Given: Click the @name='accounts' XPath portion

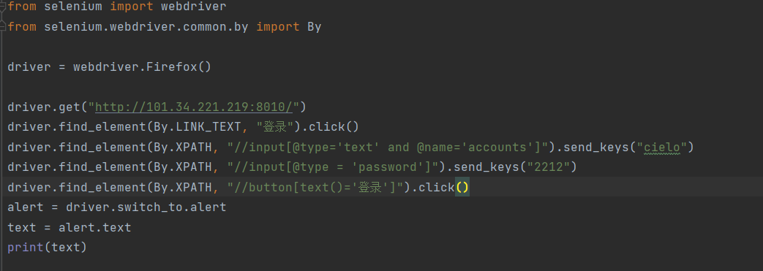Looking at the screenshot, I should [x=478, y=147].
